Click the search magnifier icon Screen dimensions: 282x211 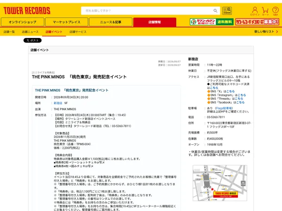coord(215,11)
